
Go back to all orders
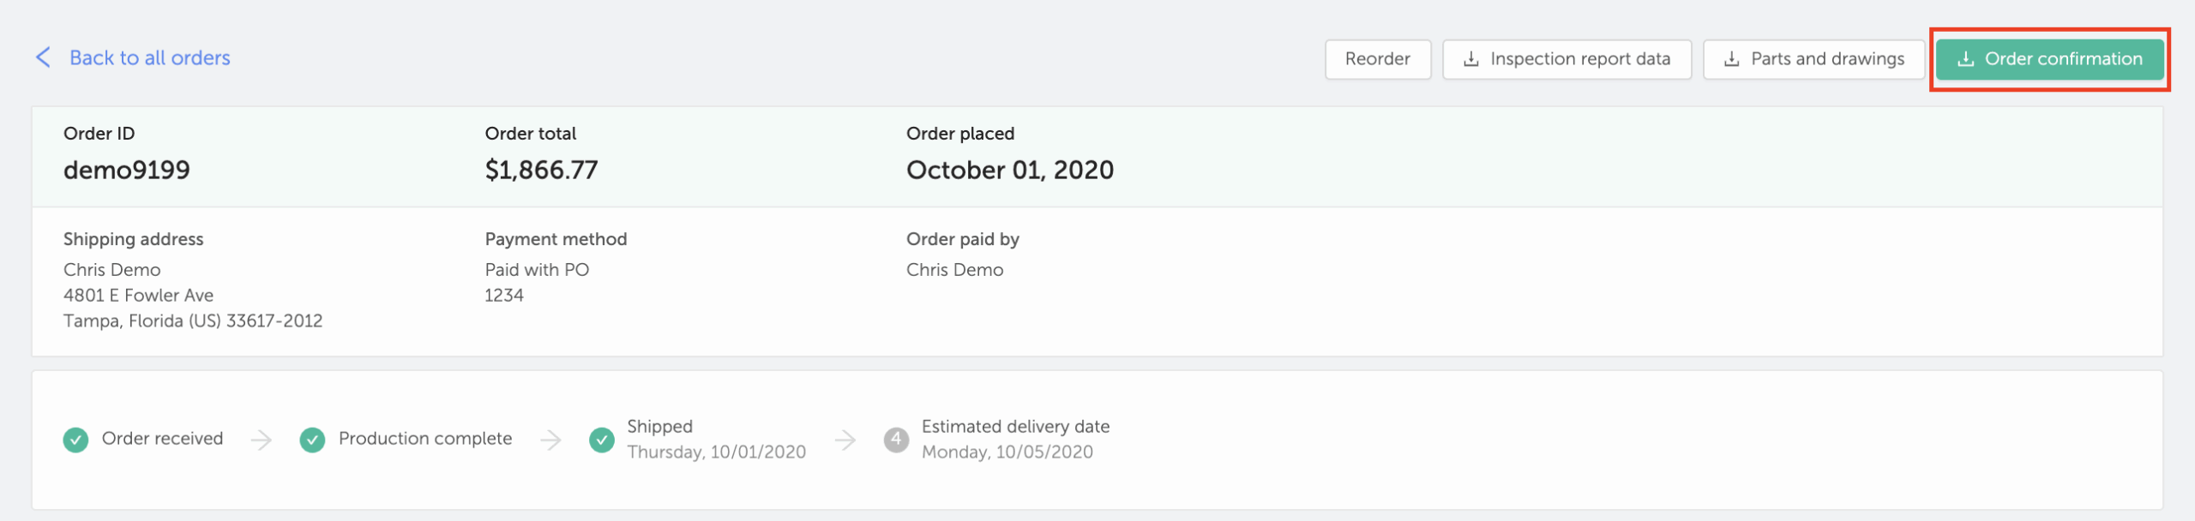[150, 57]
